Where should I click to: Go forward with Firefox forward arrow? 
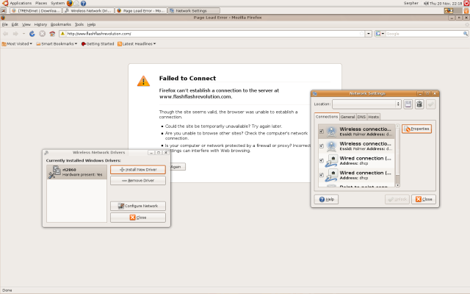click(15, 34)
